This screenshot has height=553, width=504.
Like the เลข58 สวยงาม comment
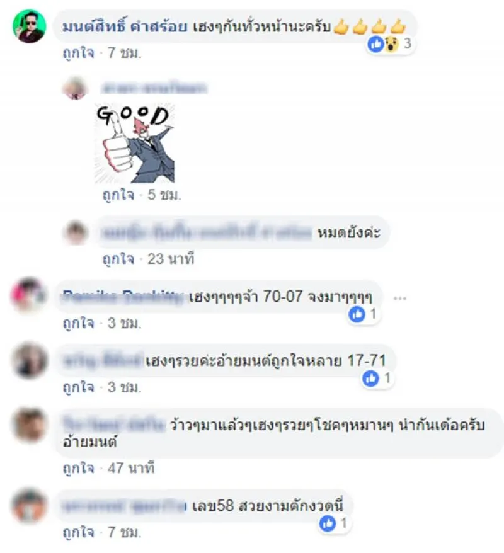point(78,533)
